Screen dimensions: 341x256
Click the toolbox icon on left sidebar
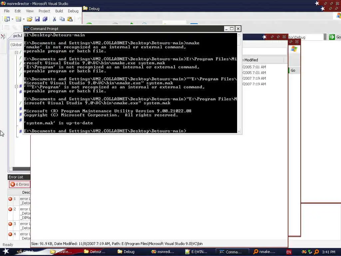pos(3,36)
